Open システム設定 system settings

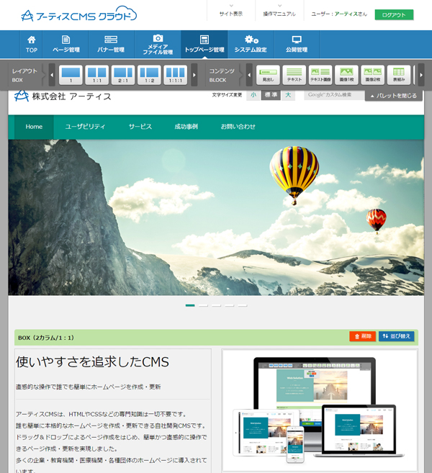point(251,44)
